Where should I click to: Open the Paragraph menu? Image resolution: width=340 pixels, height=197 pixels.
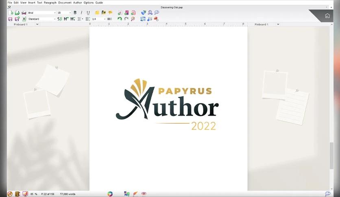(x=50, y=2)
